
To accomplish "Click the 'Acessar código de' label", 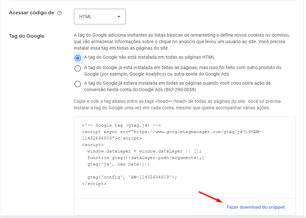I will pyautogui.click(x=31, y=13).
